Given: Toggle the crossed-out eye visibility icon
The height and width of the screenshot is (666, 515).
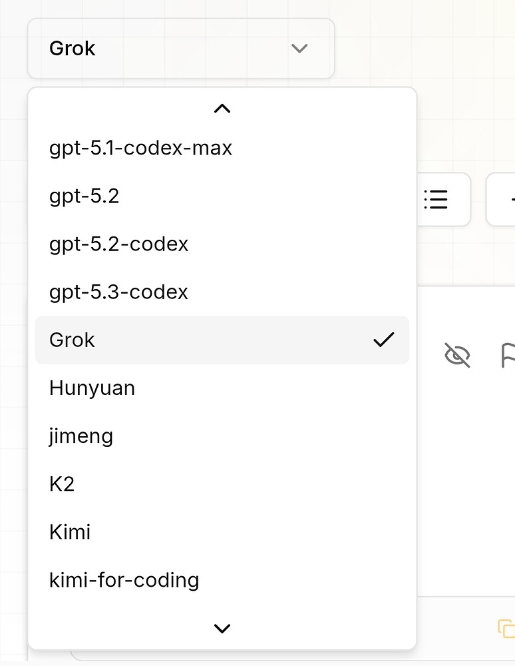Looking at the screenshot, I should (457, 355).
